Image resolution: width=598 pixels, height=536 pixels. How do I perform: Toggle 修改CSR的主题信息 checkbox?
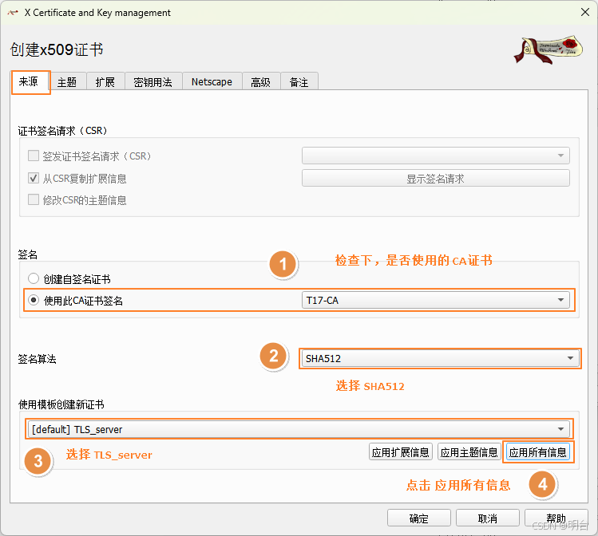pyautogui.click(x=34, y=200)
